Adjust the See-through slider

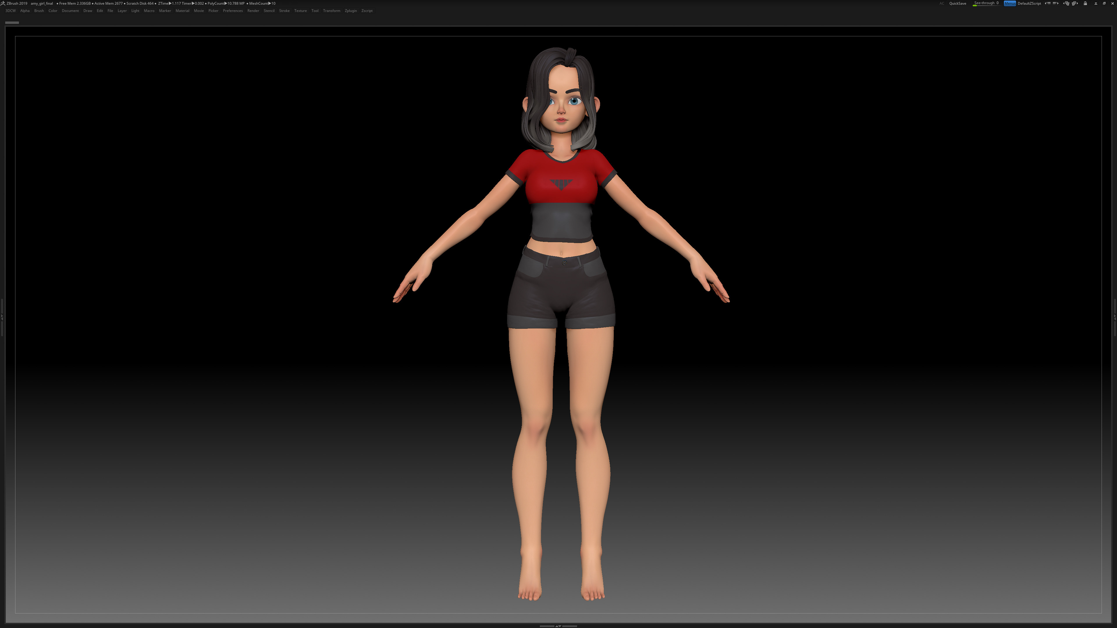(986, 3)
